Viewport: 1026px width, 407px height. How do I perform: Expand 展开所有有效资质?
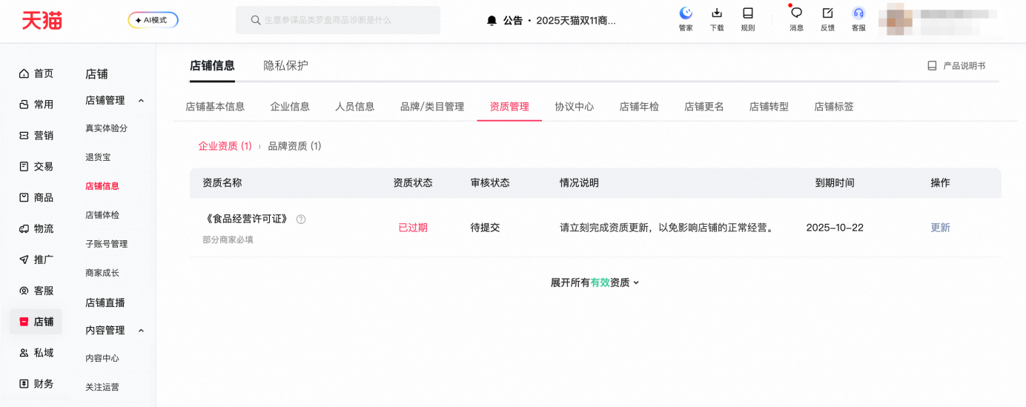pos(595,282)
